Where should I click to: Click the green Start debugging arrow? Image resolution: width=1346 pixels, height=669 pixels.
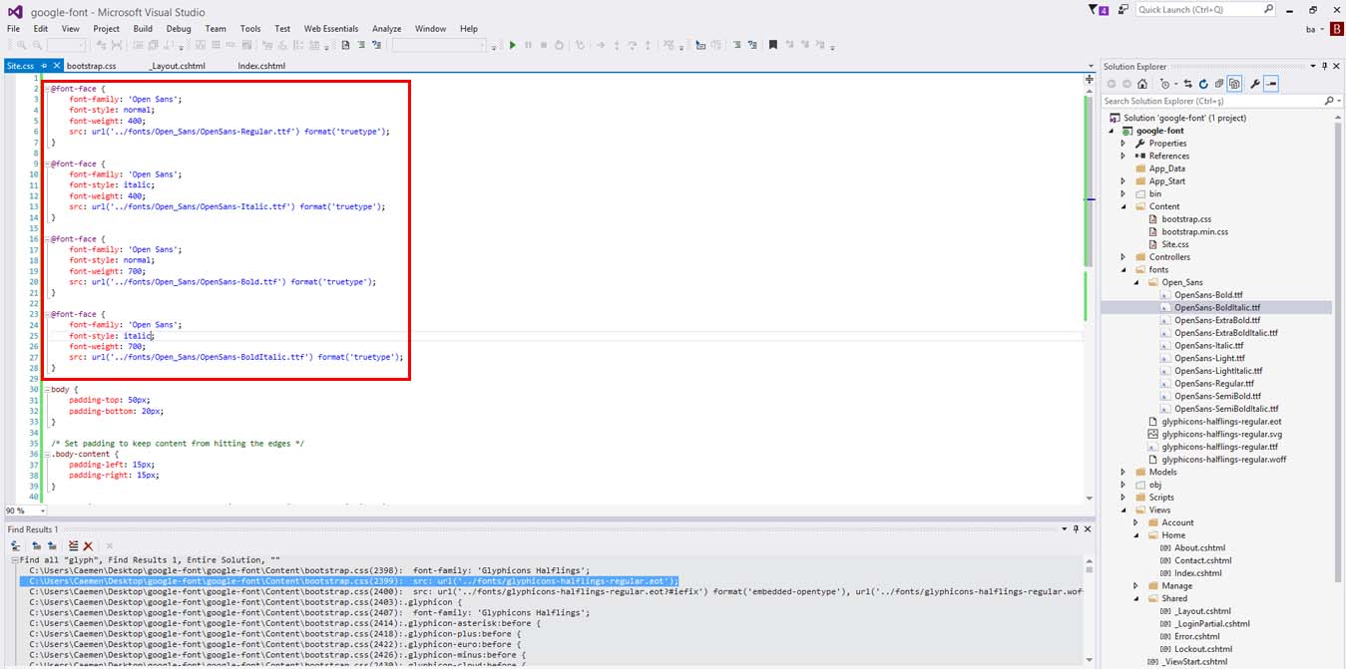pyautogui.click(x=513, y=45)
